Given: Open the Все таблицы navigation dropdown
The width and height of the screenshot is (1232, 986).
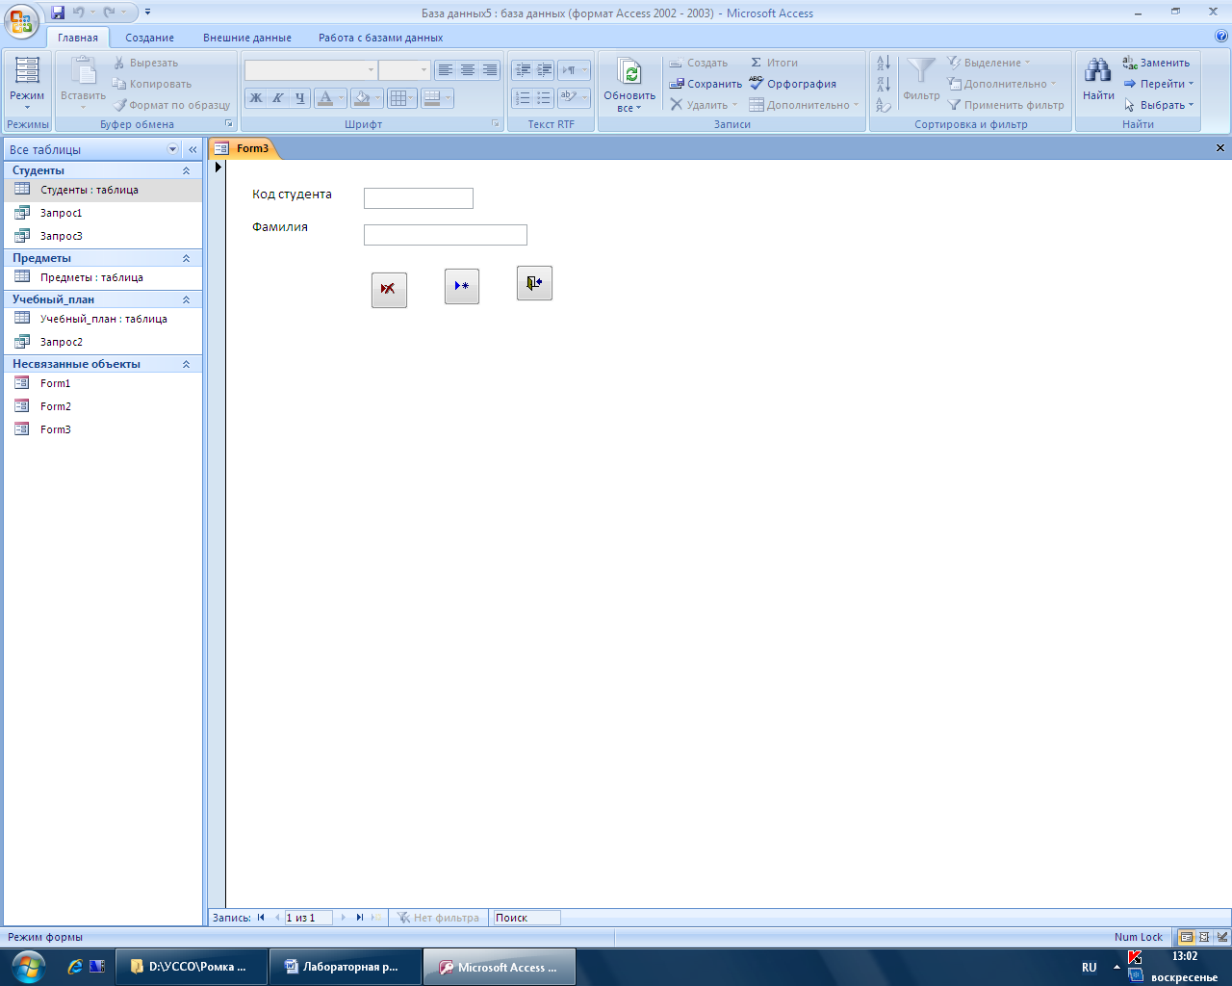Looking at the screenshot, I should pyautogui.click(x=173, y=149).
